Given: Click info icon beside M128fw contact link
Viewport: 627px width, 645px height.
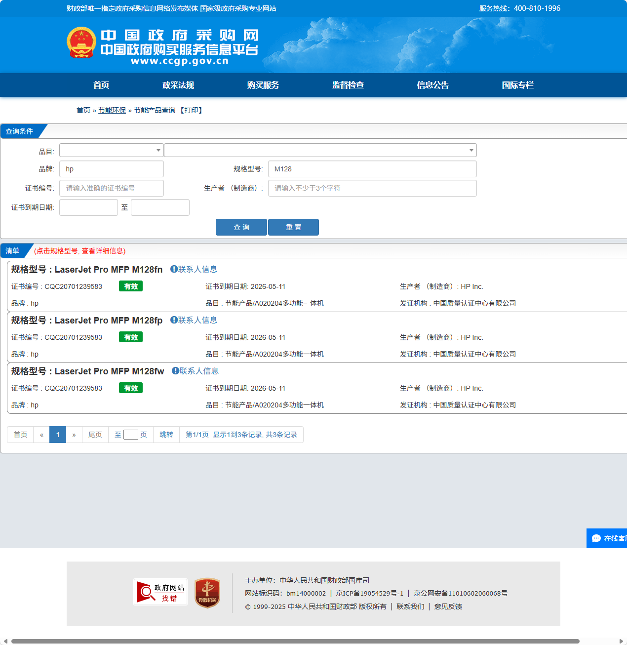Looking at the screenshot, I should [175, 370].
